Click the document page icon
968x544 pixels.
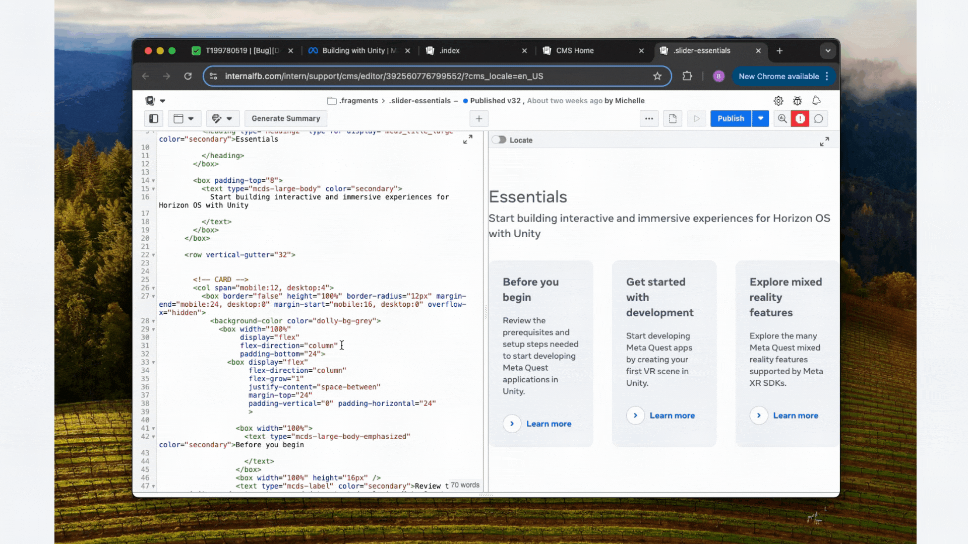tap(673, 119)
